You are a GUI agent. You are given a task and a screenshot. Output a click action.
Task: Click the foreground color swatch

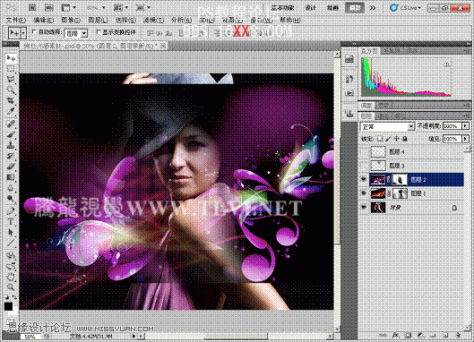tap(8, 307)
